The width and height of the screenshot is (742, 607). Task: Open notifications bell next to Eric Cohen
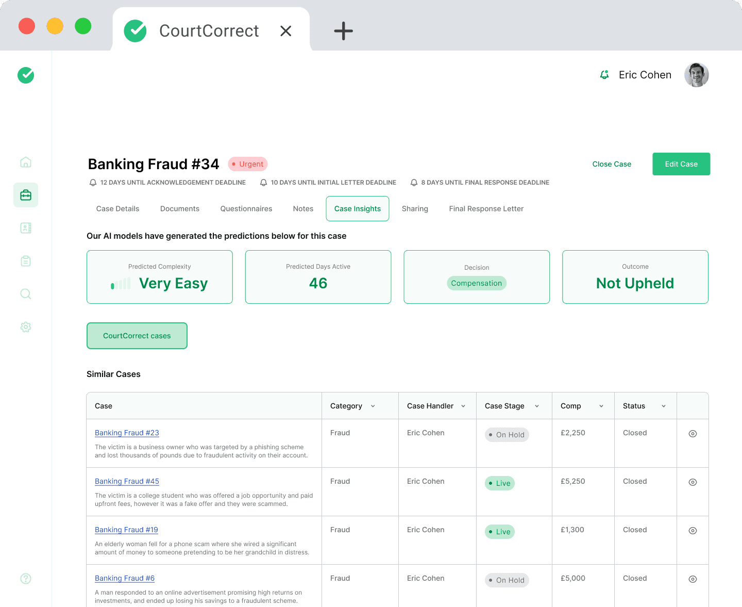pyautogui.click(x=604, y=75)
